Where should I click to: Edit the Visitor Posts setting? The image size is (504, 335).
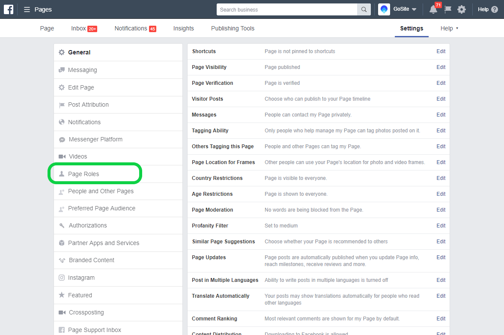tap(441, 99)
